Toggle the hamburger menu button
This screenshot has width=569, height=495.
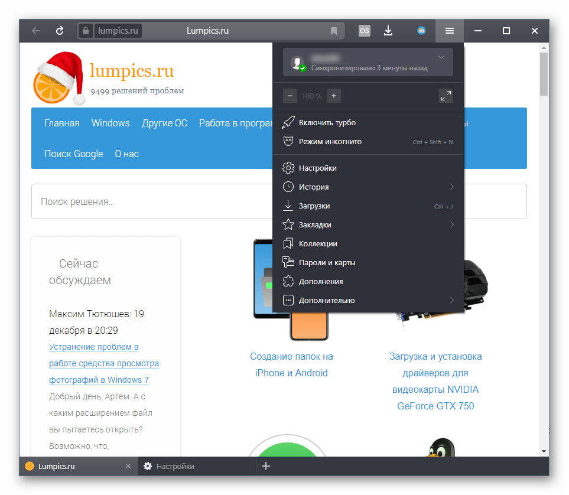point(450,31)
